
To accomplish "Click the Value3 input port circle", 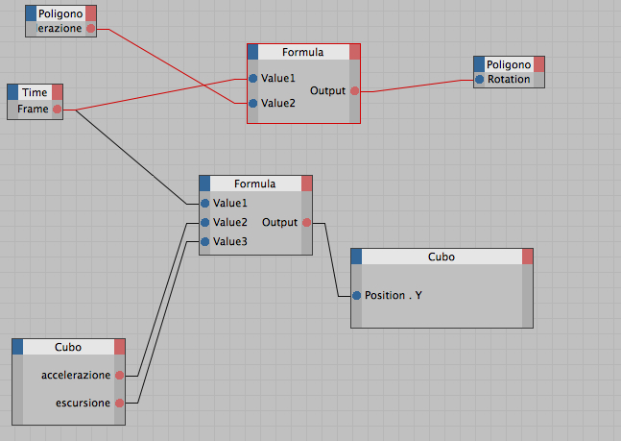I will 204,241.
